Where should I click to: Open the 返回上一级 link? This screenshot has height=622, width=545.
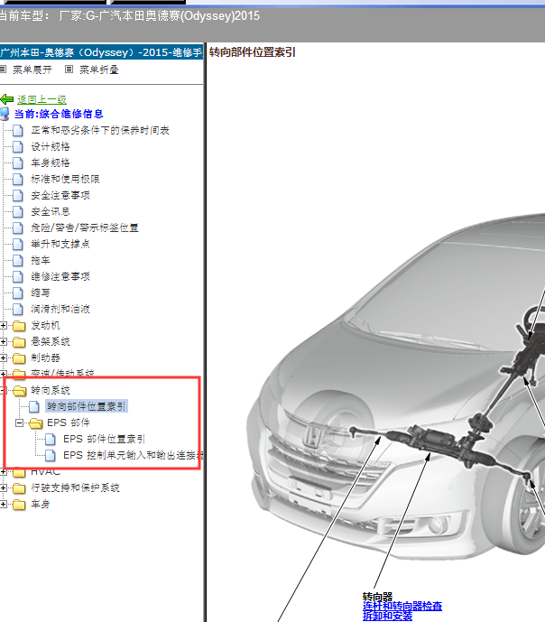(x=42, y=99)
